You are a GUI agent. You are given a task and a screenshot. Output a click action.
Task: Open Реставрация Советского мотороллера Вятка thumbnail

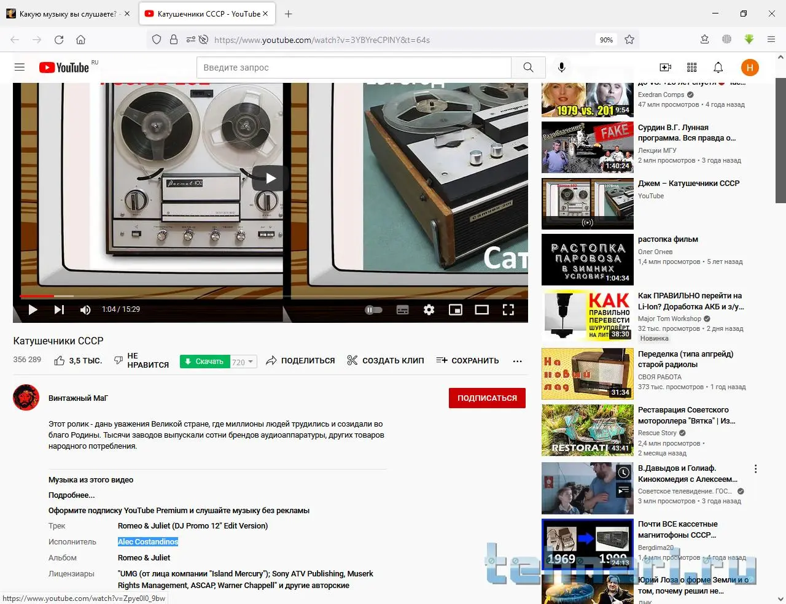point(588,430)
